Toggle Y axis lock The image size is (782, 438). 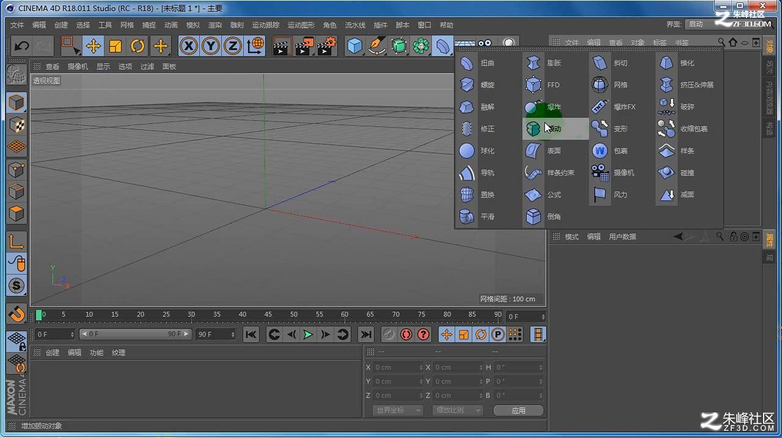pyautogui.click(x=211, y=46)
